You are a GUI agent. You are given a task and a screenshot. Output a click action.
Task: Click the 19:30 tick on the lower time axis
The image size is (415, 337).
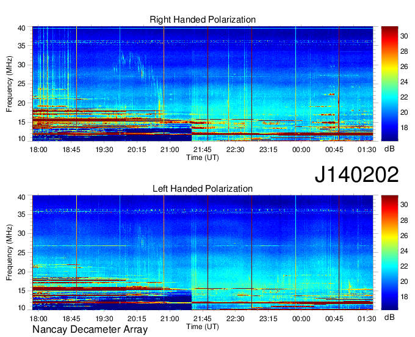(x=104, y=319)
